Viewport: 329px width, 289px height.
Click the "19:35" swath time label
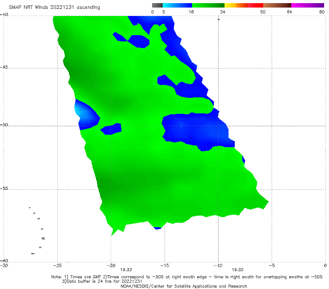pyautogui.click(x=237, y=270)
